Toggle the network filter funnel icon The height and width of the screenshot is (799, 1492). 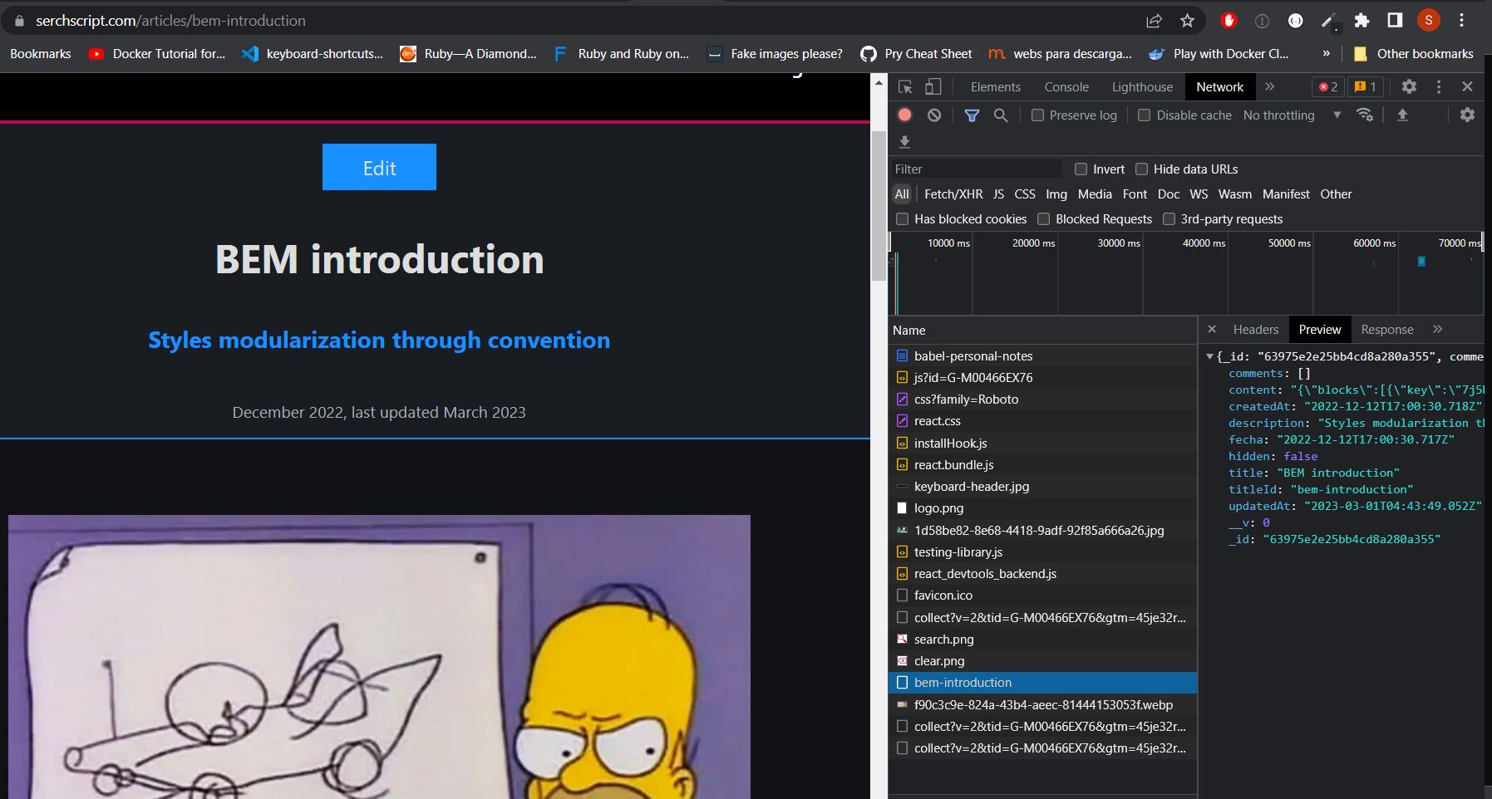coord(972,115)
